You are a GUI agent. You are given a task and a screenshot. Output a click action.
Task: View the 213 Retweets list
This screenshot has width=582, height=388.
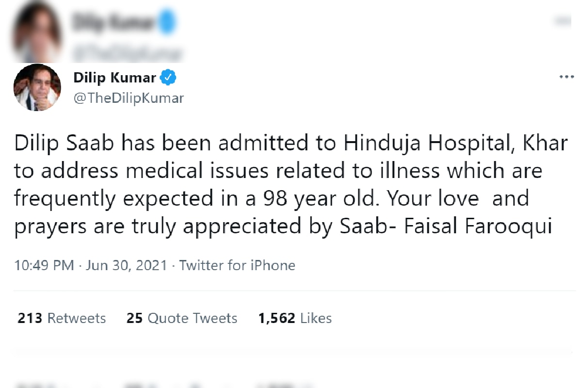coord(62,318)
